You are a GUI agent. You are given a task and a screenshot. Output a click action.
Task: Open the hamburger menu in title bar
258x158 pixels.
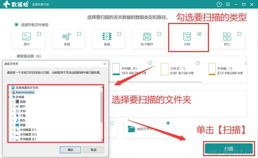228,4
